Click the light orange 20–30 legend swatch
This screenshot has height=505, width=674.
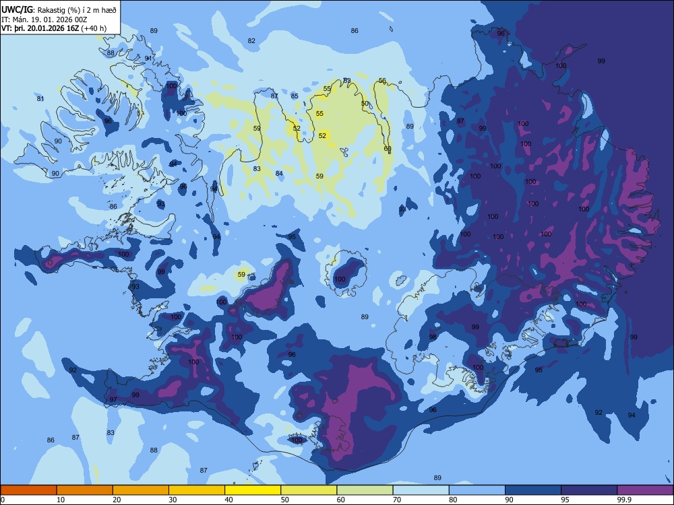pos(141,490)
